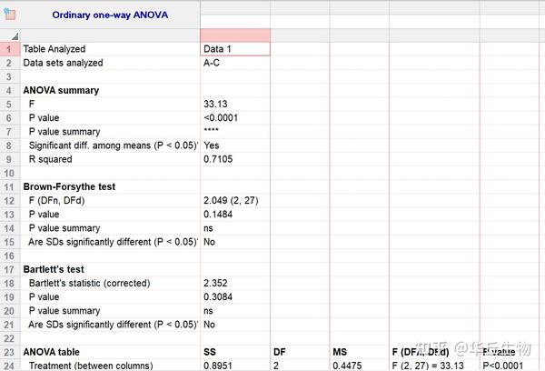This screenshot has height=371, width=545.
Task: Select the "A-C" cell
Action: [x=235, y=63]
